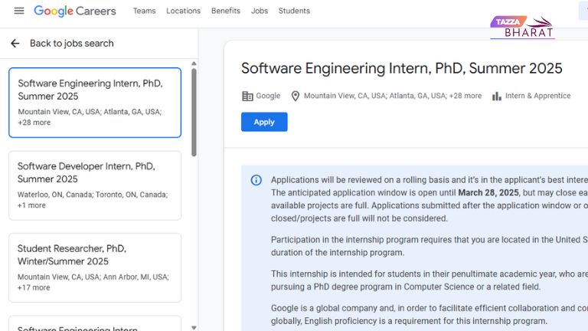Open the Benefits navigation item
Viewport: 588px width, 331px height.
click(226, 11)
